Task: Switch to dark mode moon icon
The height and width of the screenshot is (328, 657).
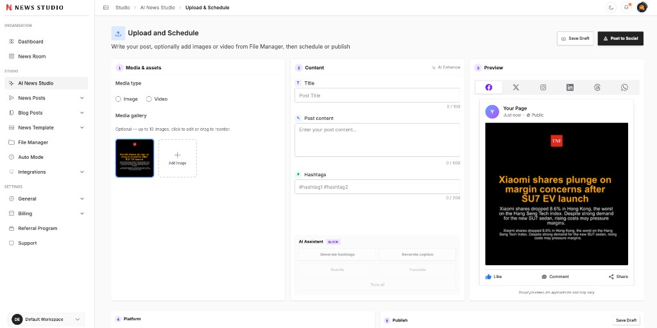Action: [x=611, y=8]
